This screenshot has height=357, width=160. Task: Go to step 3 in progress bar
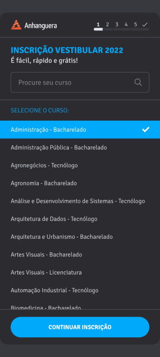117,25
